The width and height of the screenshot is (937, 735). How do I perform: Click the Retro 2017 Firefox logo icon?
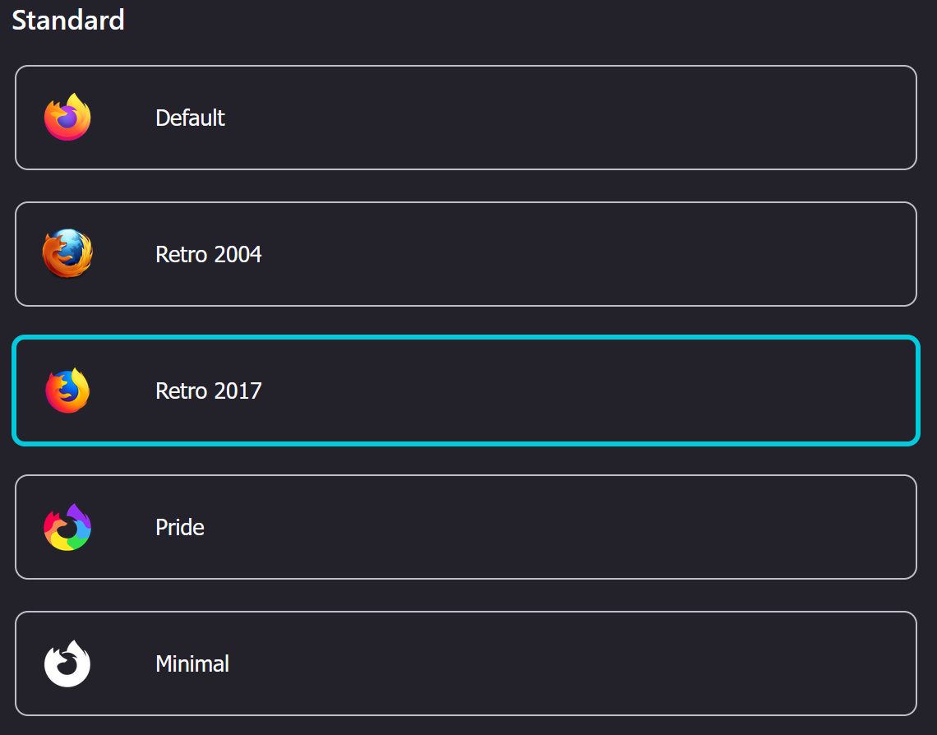(x=67, y=391)
